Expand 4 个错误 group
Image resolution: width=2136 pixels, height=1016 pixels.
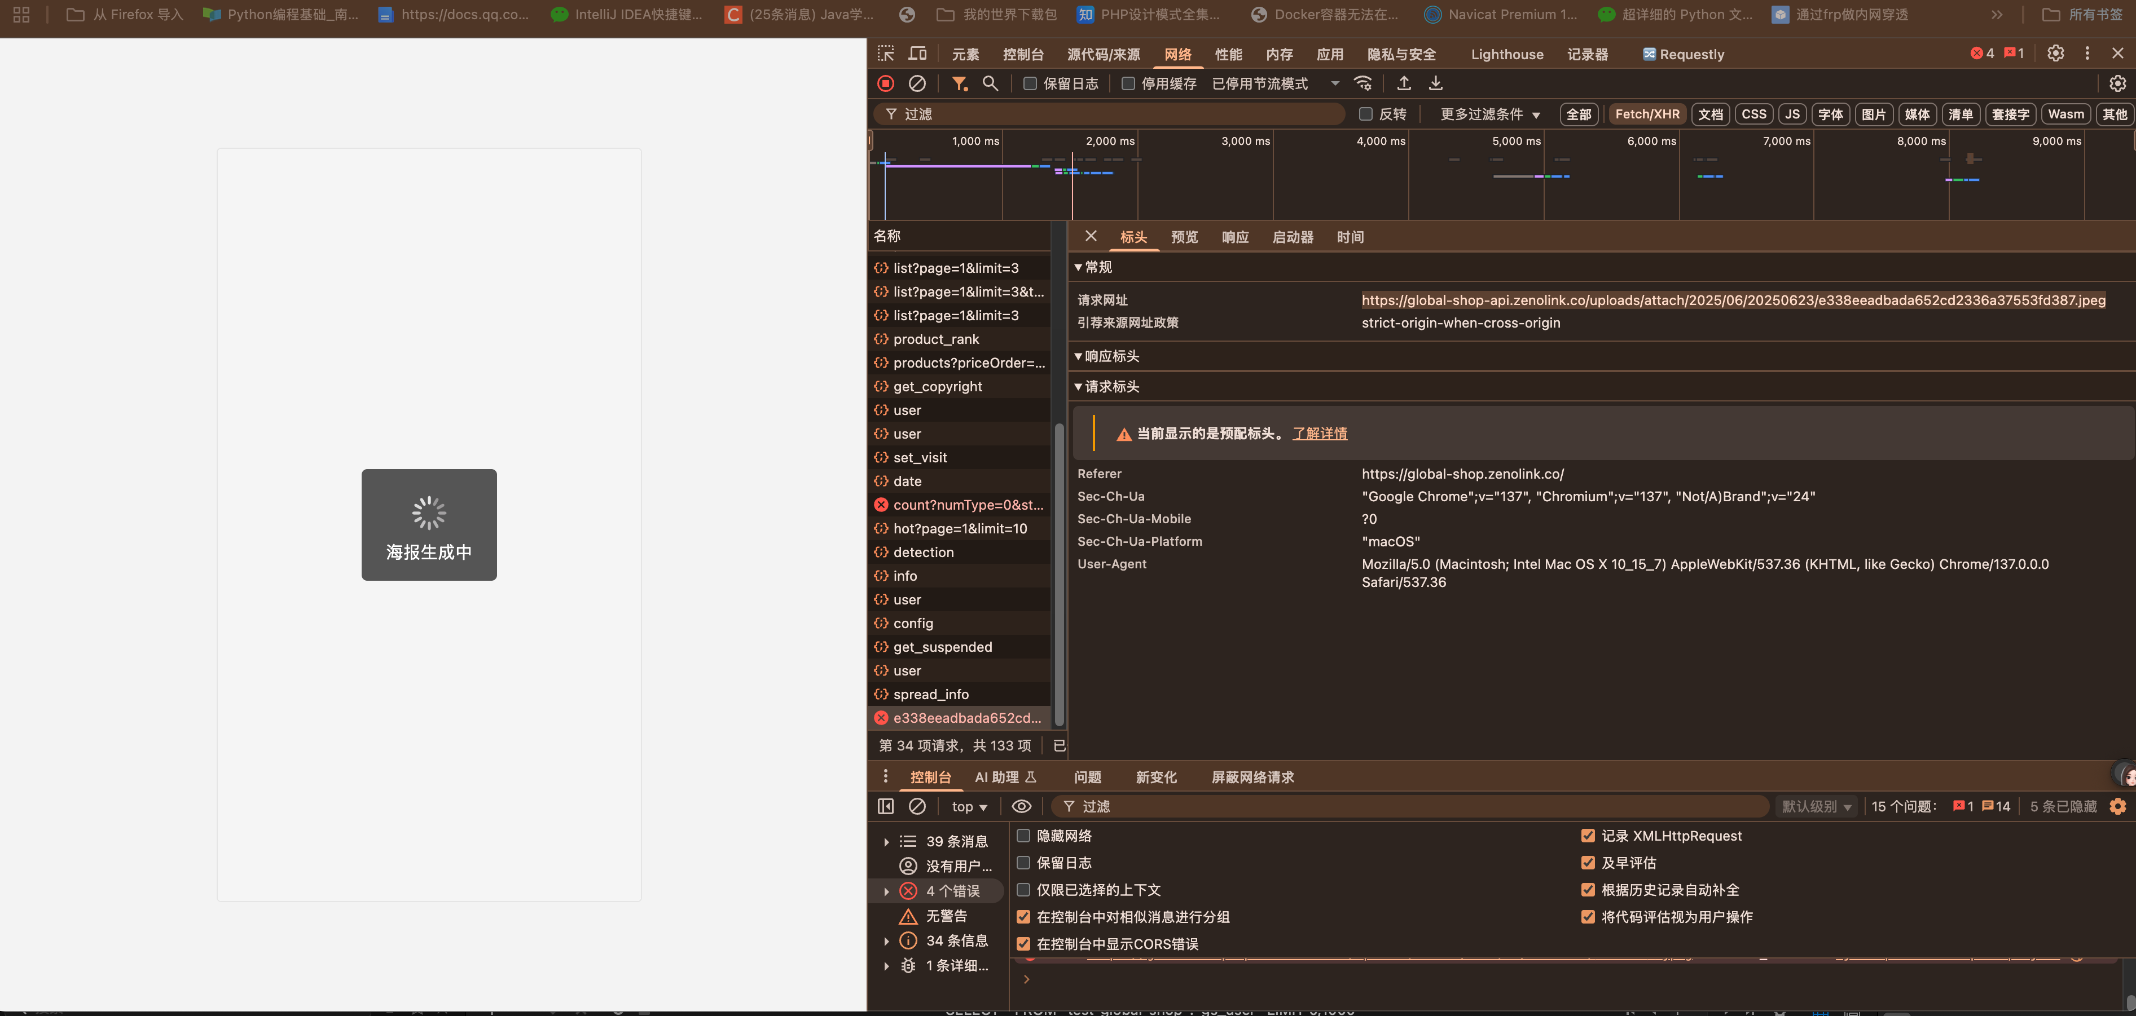[x=886, y=892]
